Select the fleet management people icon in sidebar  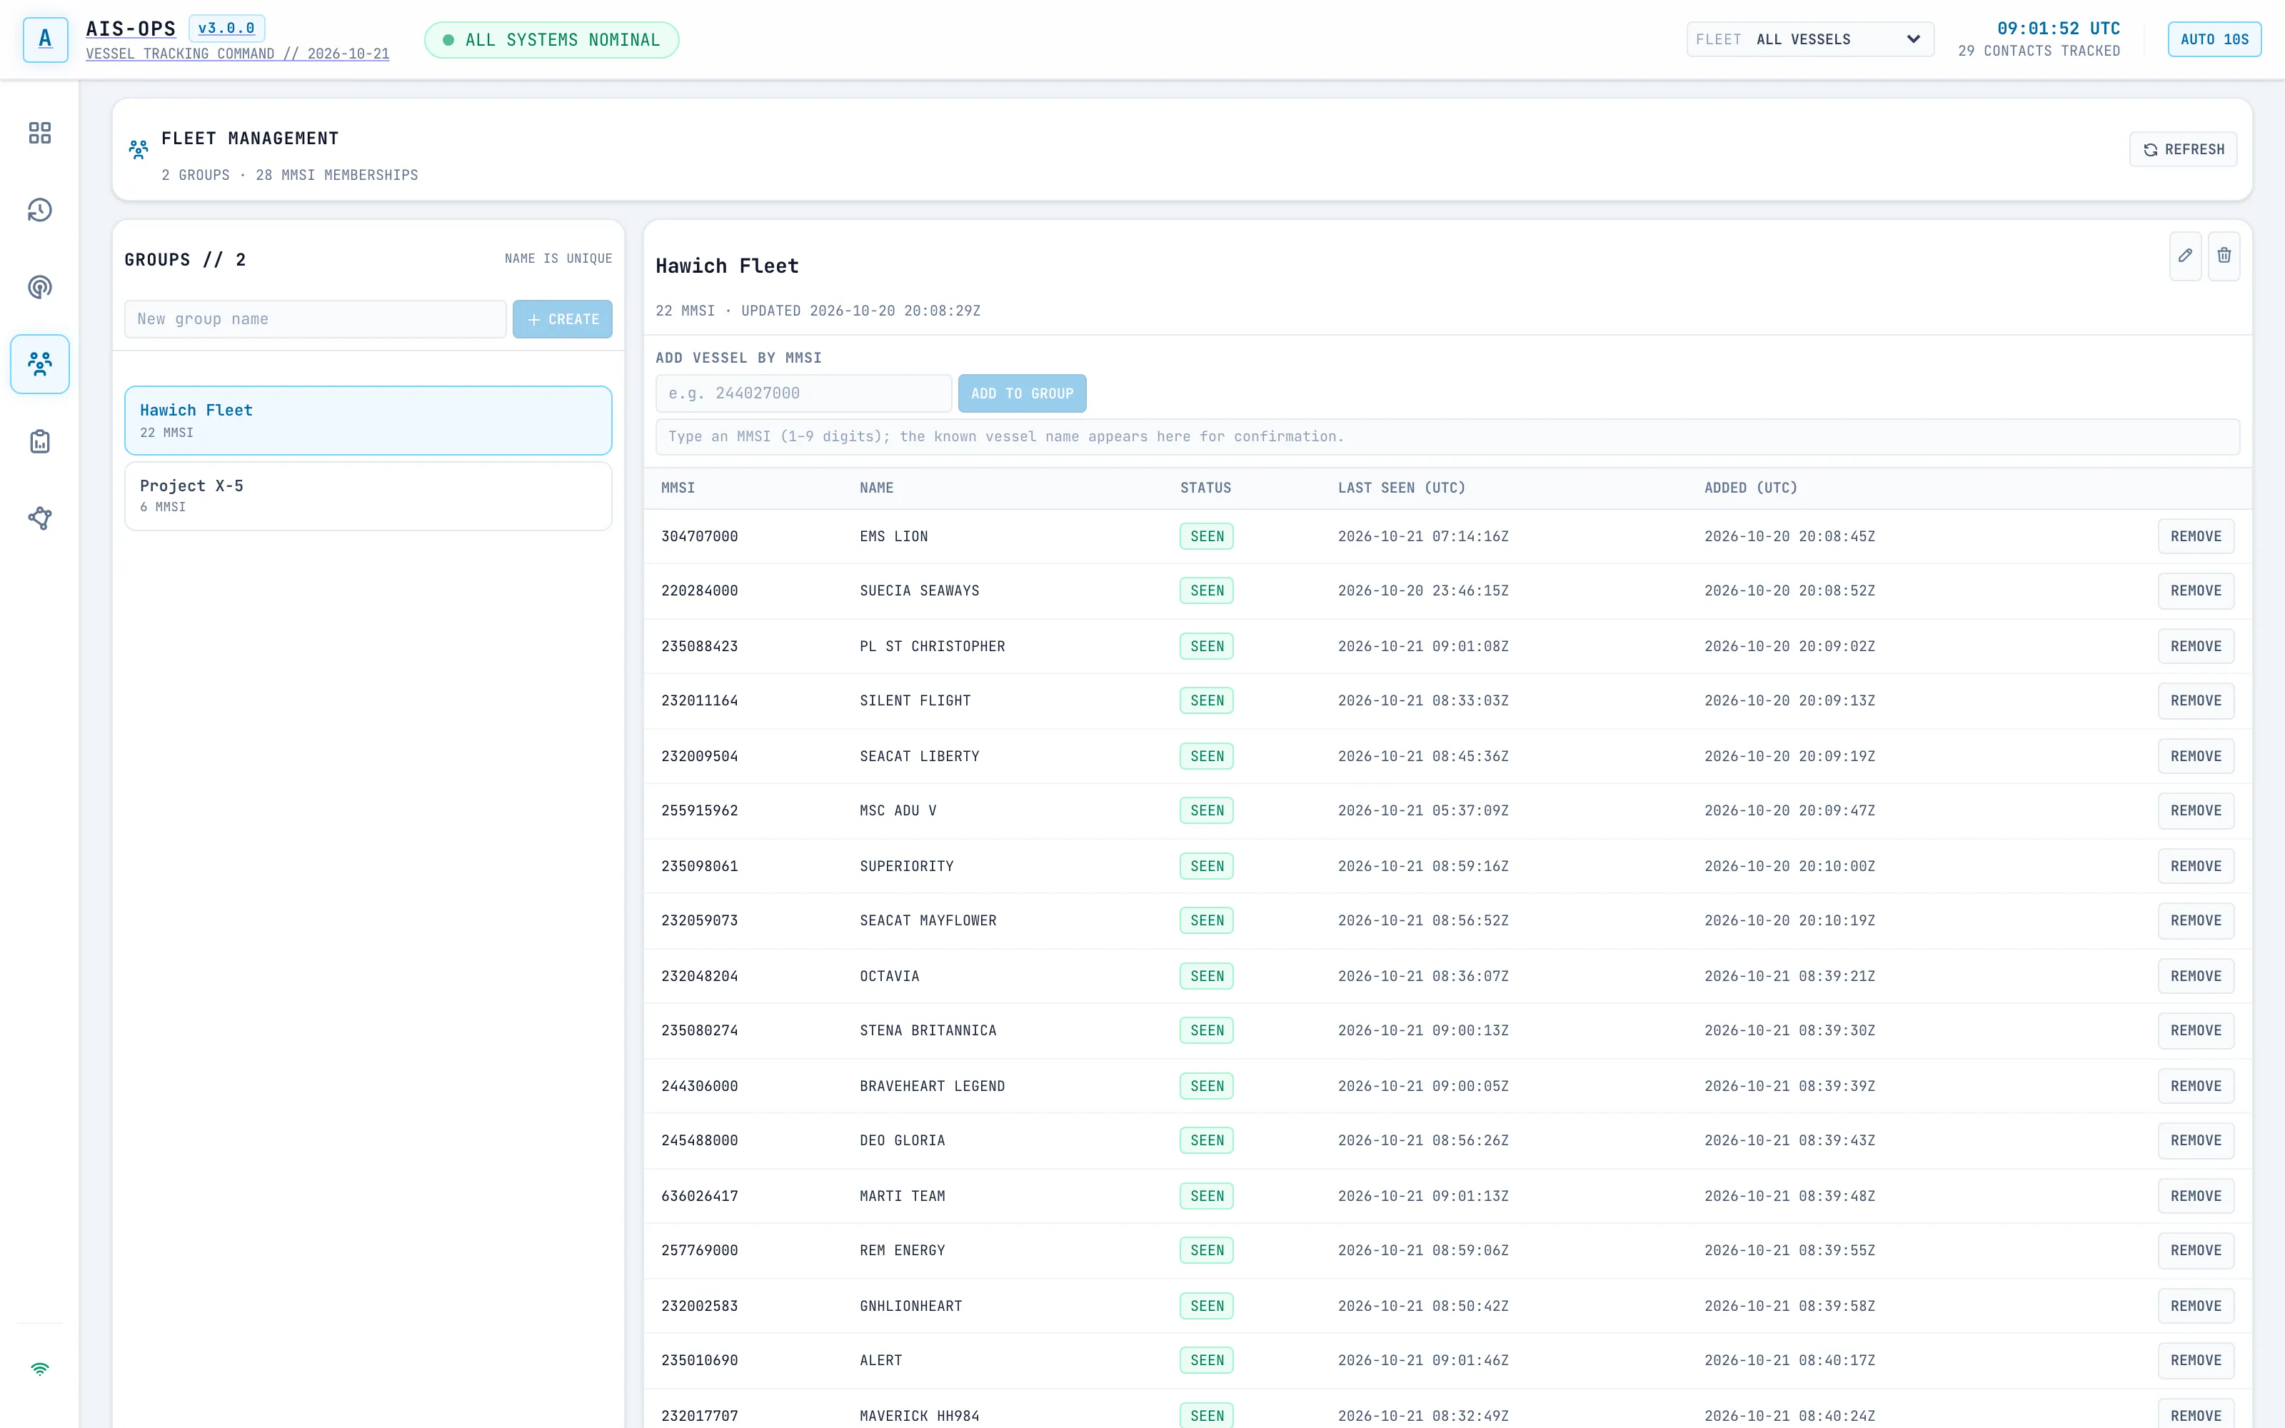coord(40,363)
